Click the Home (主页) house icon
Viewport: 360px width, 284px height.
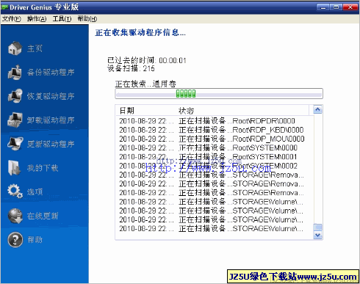point(15,48)
